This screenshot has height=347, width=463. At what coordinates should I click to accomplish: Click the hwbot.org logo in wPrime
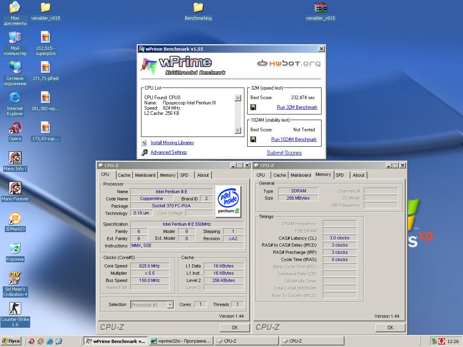(x=289, y=63)
